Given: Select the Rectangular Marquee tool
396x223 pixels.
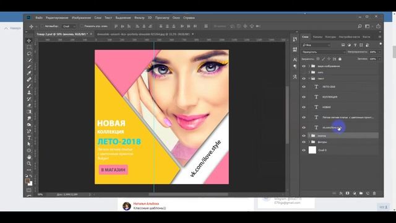Looking at the screenshot, I should coord(29,47).
